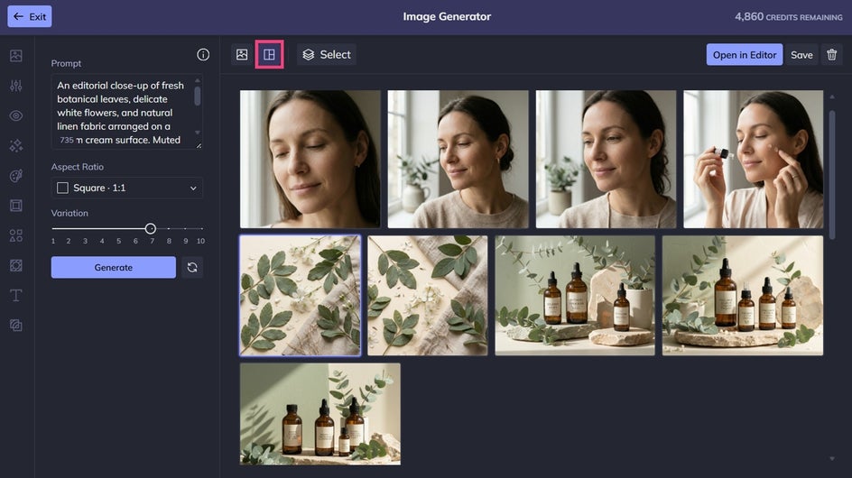Click the prompt box resize handle
Screen dimensions: 852x478
199,145
